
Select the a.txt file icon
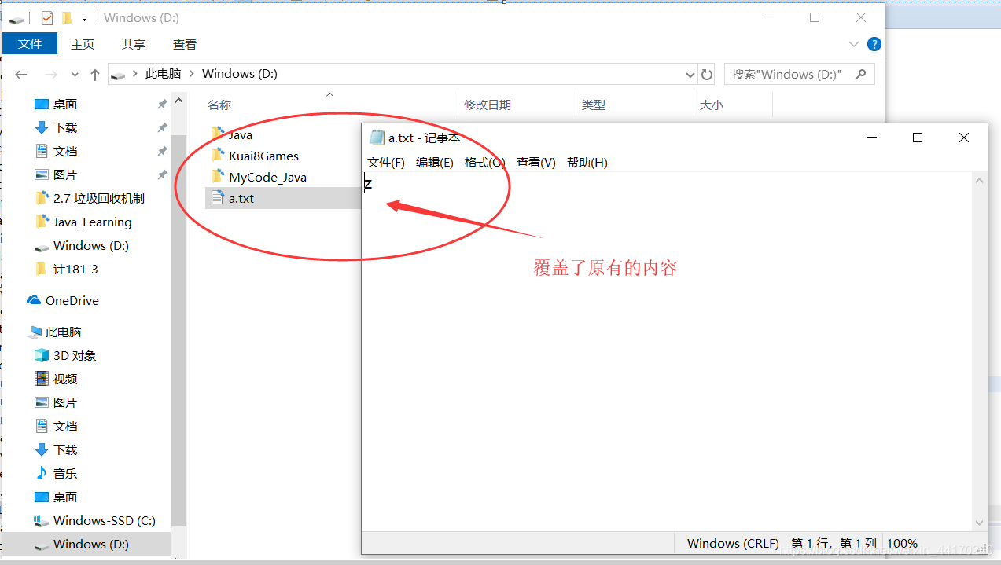coord(218,198)
